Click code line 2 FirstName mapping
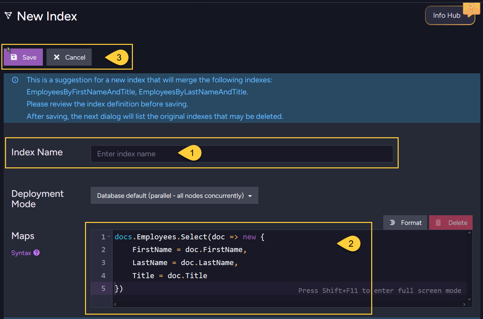 coord(189,250)
